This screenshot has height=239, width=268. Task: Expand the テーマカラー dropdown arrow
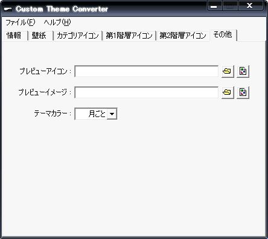tap(112, 114)
